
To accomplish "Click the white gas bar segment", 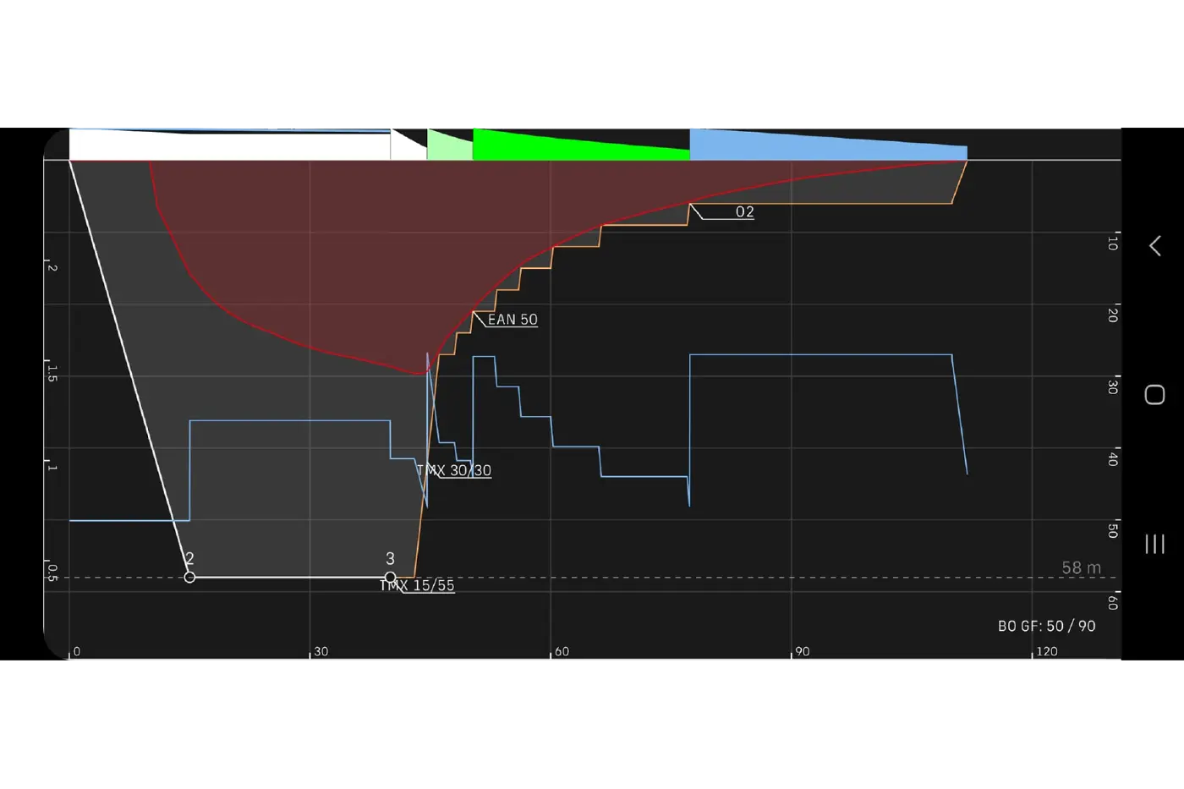I will (229, 145).
